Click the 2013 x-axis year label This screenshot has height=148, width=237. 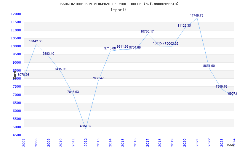pyautogui.click(x=98, y=143)
